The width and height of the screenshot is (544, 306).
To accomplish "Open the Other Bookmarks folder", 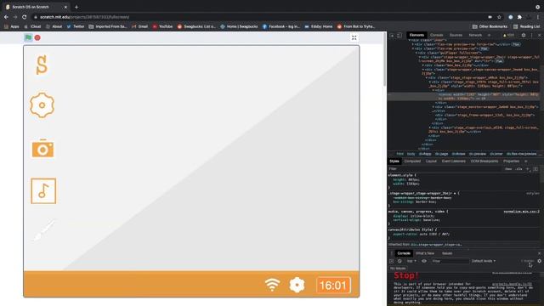I will [490, 26].
